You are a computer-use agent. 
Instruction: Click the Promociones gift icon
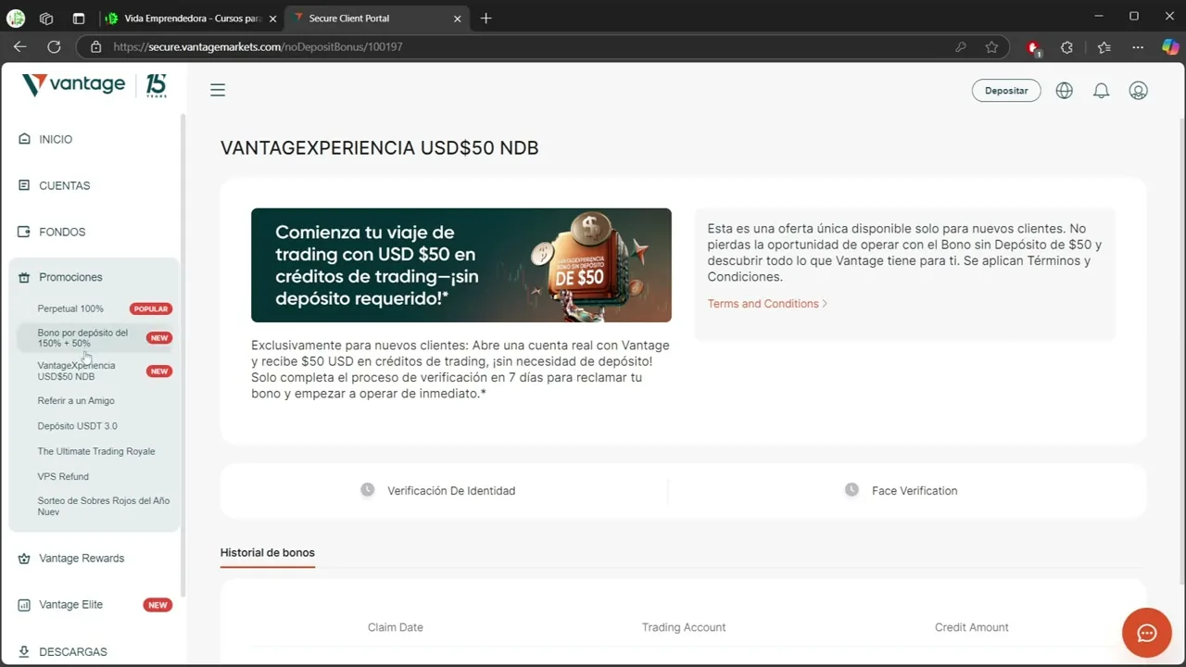(x=24, y=277)
